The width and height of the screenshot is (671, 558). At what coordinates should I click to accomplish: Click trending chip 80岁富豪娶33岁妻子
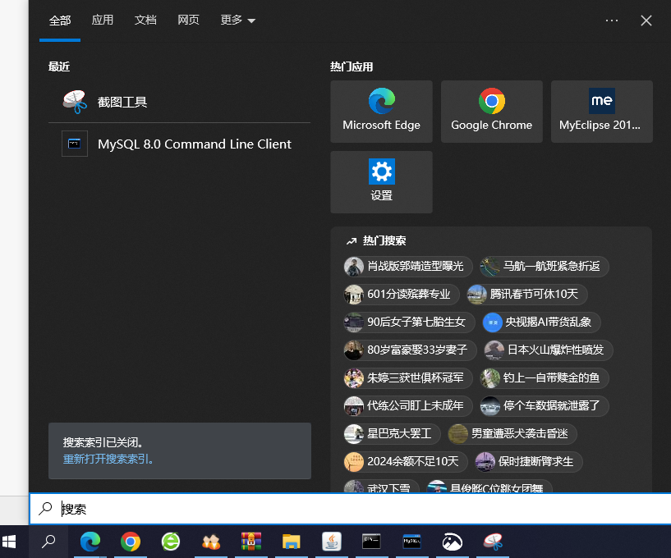[x=410, y=350]
